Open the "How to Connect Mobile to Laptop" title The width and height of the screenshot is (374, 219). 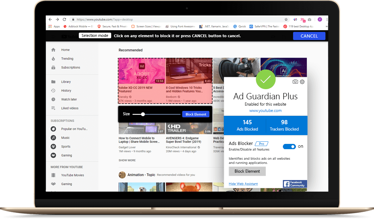(139, 140)
